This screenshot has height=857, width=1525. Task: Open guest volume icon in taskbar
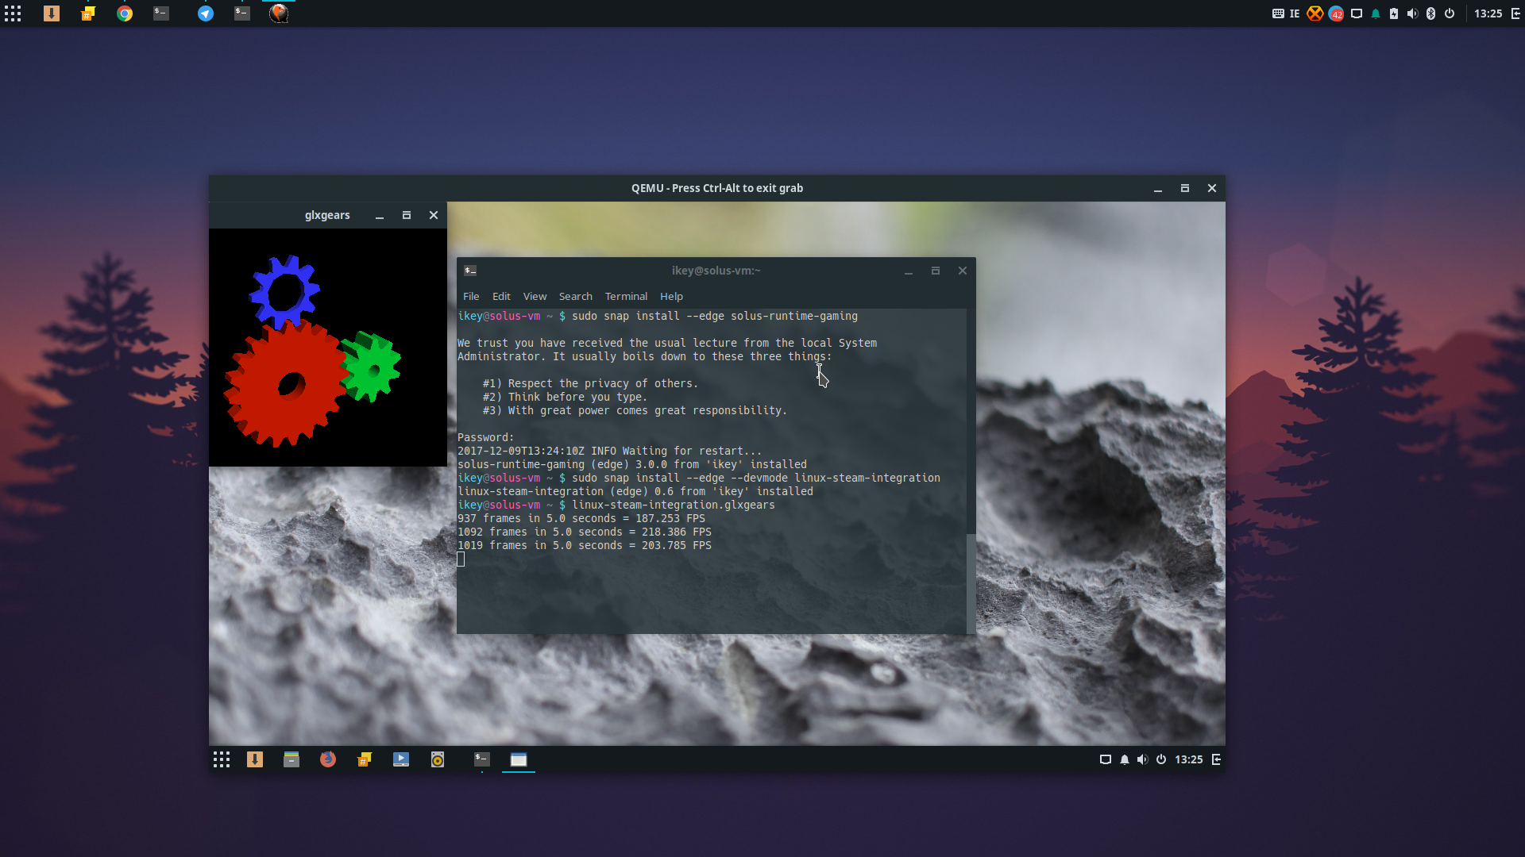tap(1142, 759)
